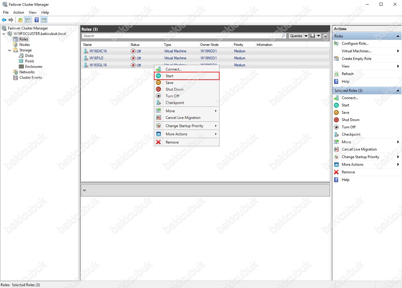The image size is (402, 288).
Task: Click the Cluster Events tree icon
Action: (16, 78)
